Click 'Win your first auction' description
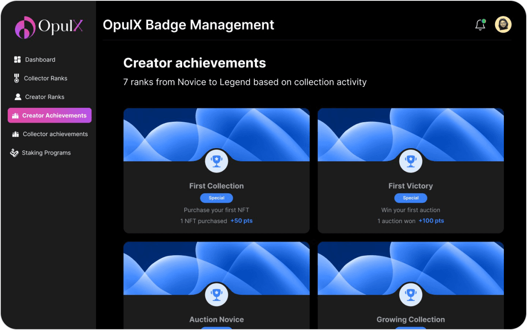Image resolution: width=527 pixels, height=330 pixels. coord(411,210)
